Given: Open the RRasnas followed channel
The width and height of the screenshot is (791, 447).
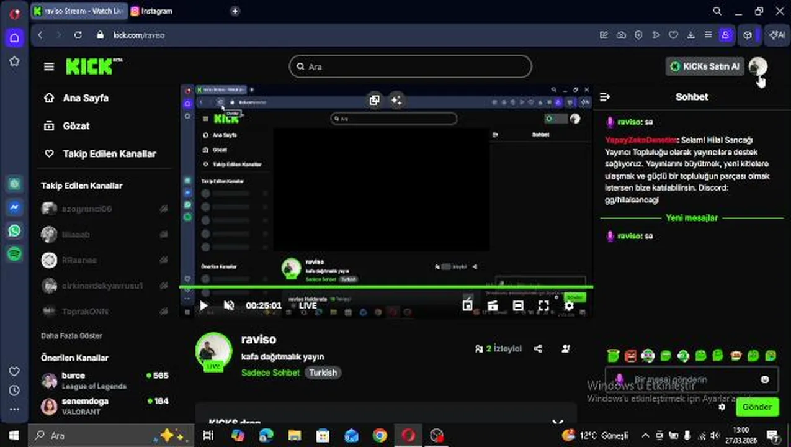Looking at the screenshot, I should (x=104, y=260).
